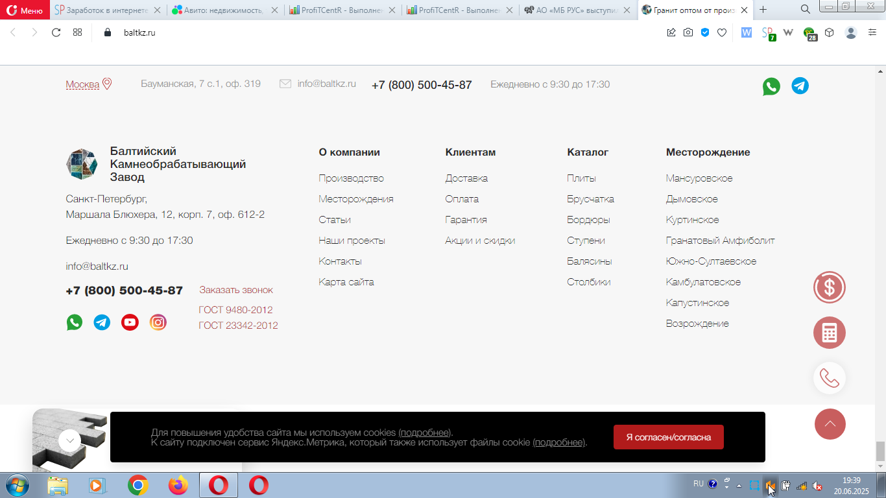Image resolution: width=886 pixels, height=498 pixels.
Task: Click the page vertical scrollbar thumb
Action: [880, 450]
